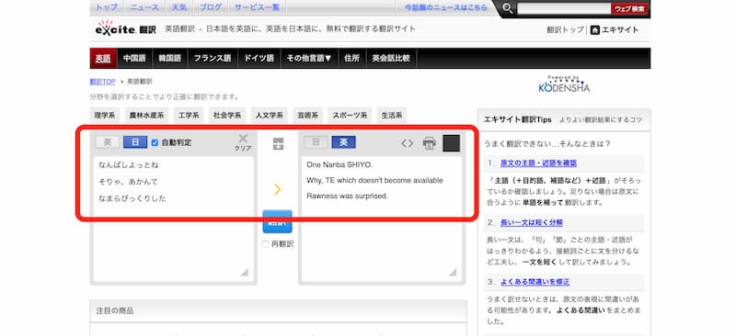Click the blue 翻訳 translate button
Image resolution: width=736 pixels, height=336 pixels.
point(278,221)
